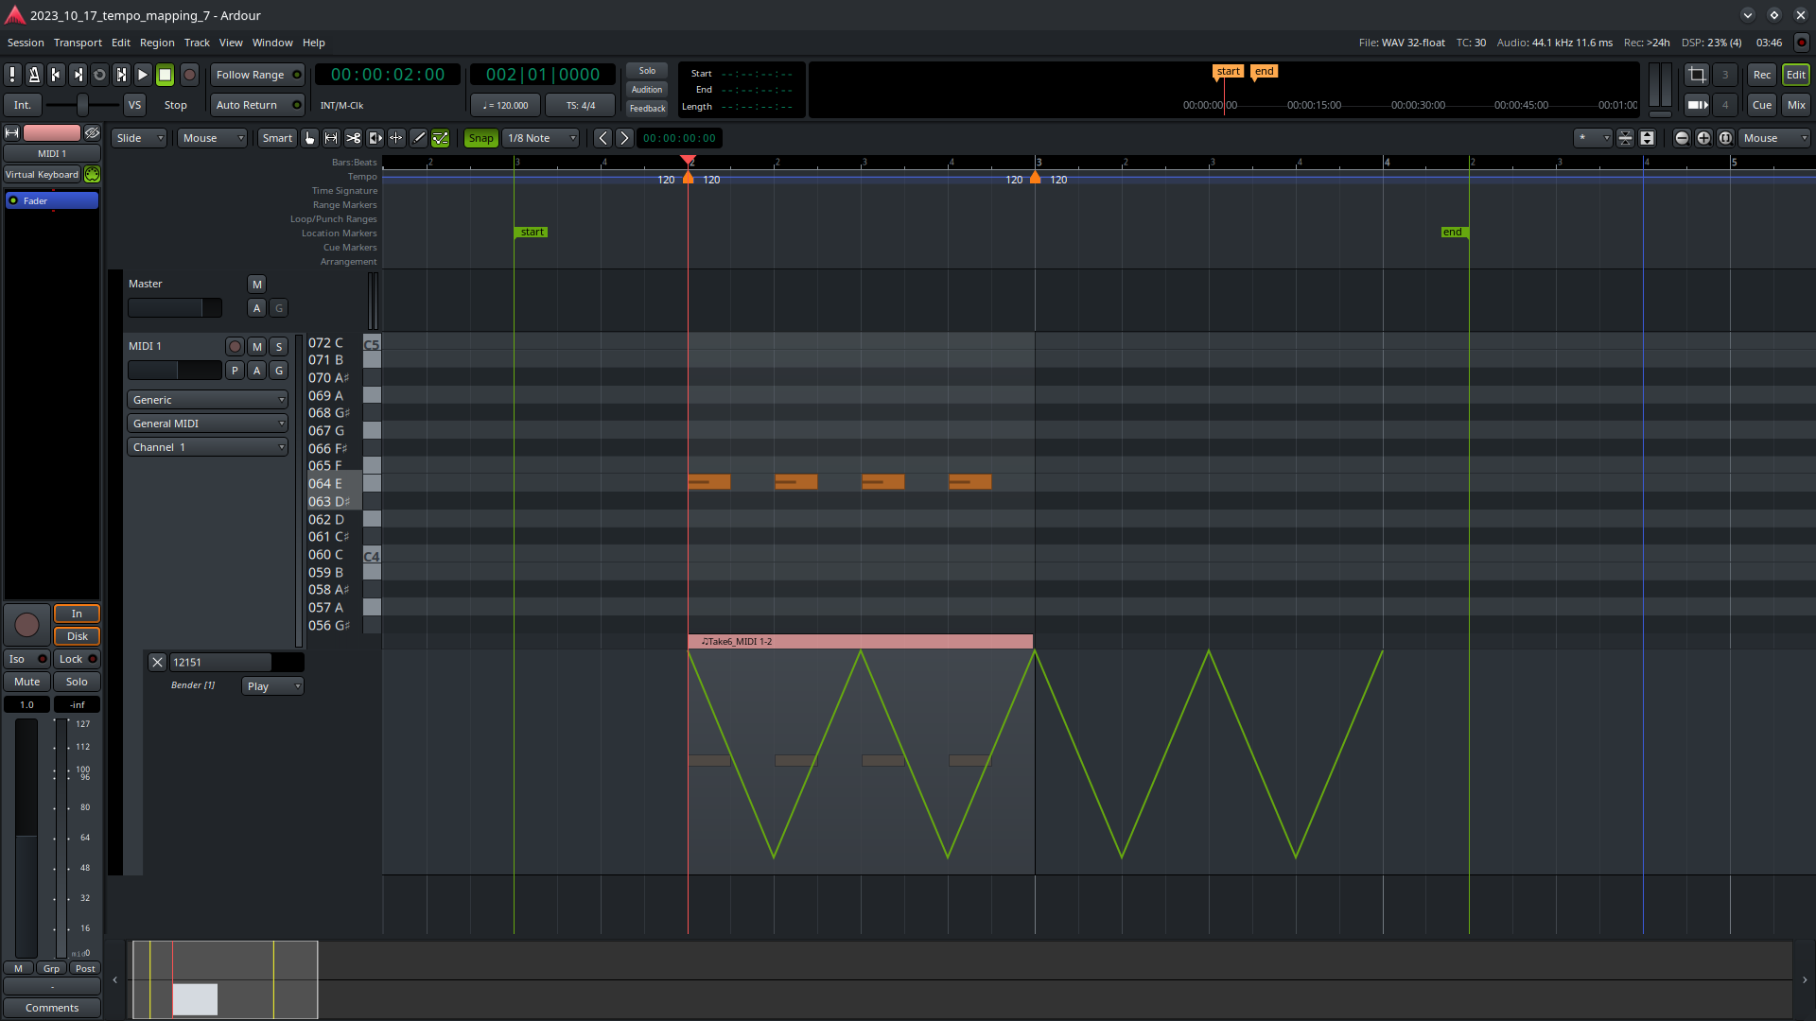Switch to the Mix window button
This screenshot has width=1816, height=1021.
(1795, 105)
